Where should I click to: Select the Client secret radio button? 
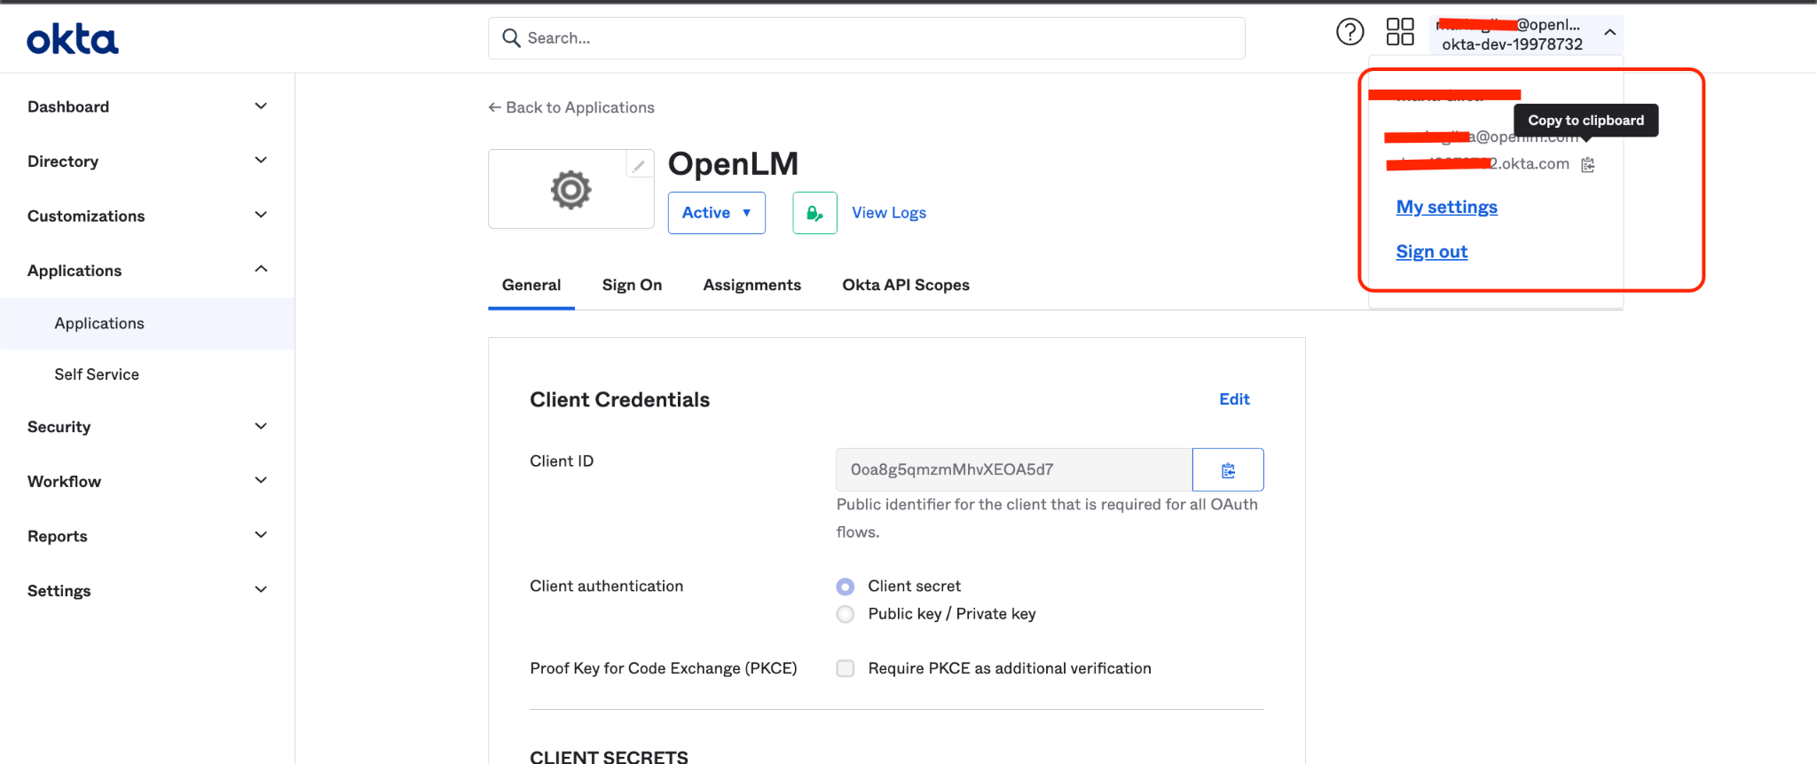846,587
